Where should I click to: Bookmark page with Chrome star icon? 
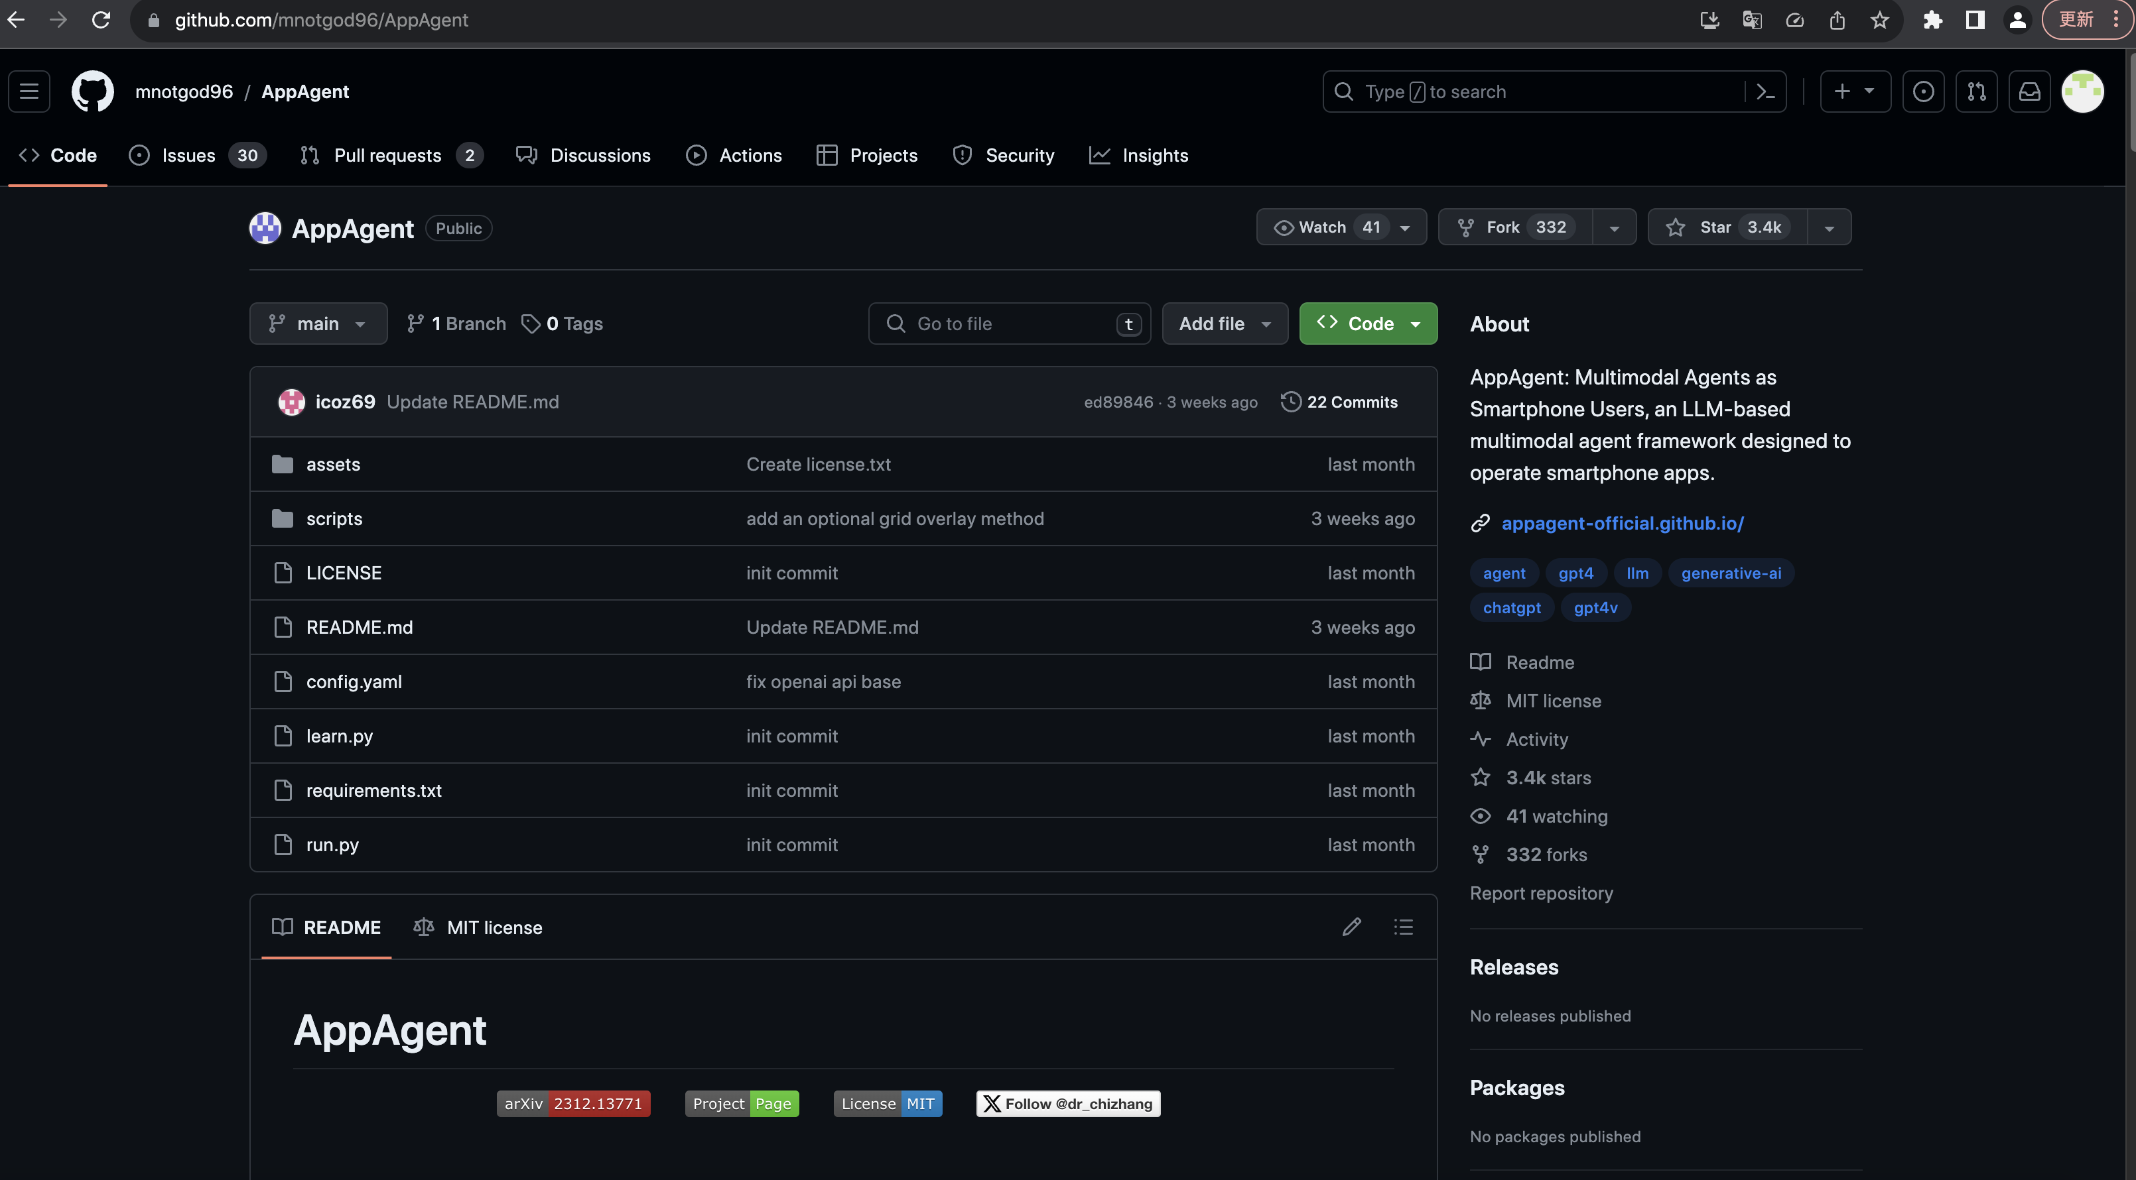[x=1880, y=20]
